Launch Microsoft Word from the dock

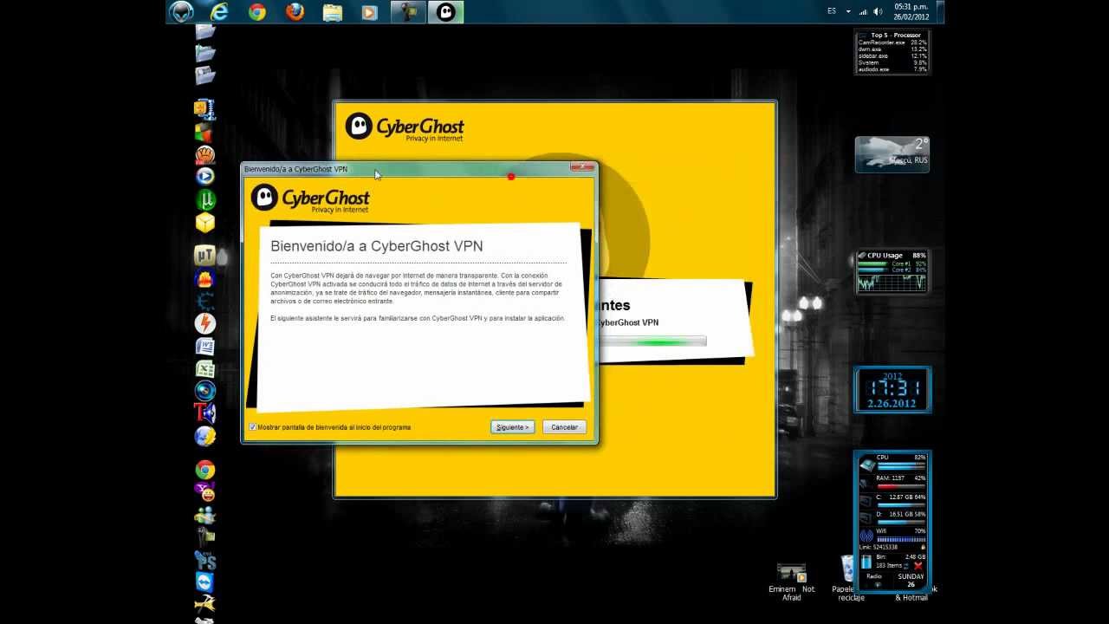[205, 347]
